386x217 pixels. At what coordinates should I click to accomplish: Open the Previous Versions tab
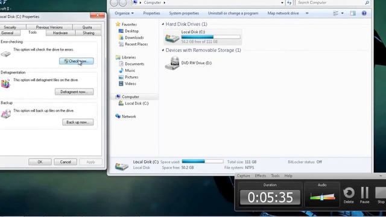point(49,27)
